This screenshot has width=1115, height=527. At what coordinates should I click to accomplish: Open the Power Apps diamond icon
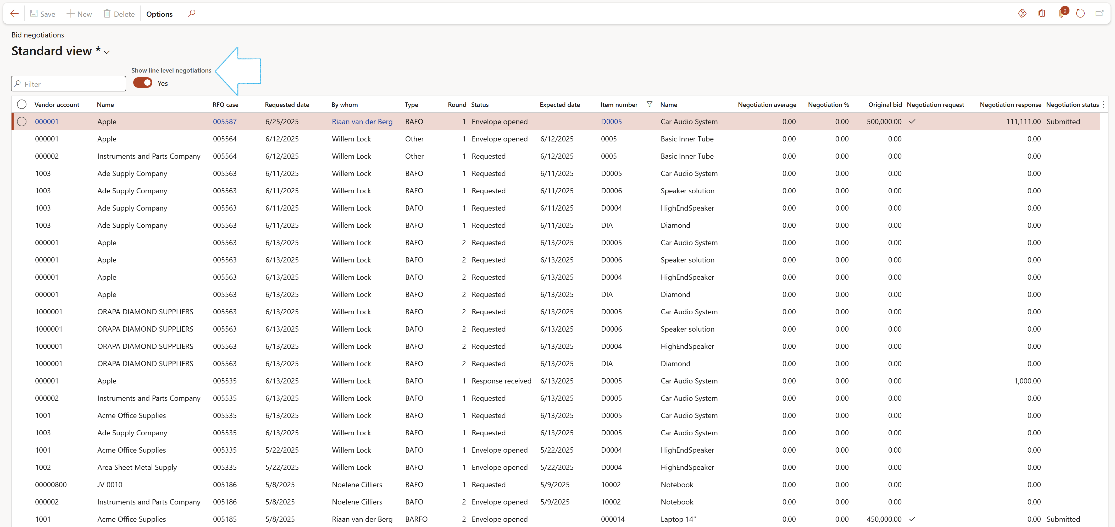pyautogui.click(x=1022, y=13)
